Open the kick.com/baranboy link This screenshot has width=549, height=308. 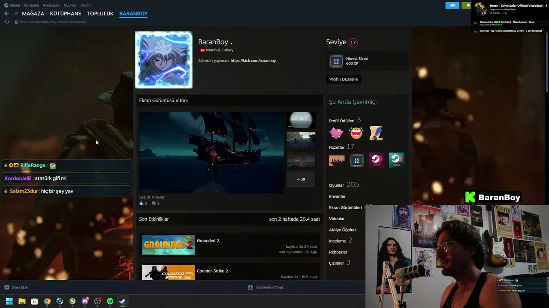(x=253, y=61)
